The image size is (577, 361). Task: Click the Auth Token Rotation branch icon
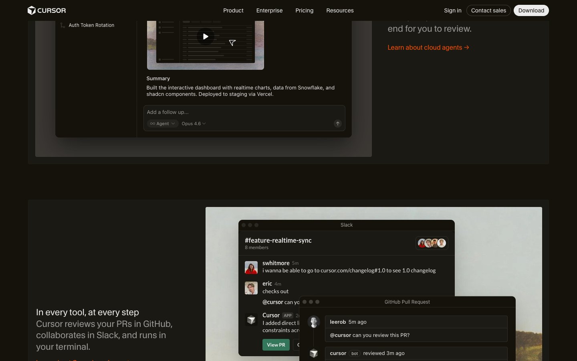point(63,25)
